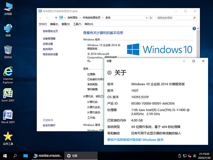Select 控制面板 breadcrumb segment
Image resolution: width=213 pixels, height=160 pixels.
[x=73, y=18]
